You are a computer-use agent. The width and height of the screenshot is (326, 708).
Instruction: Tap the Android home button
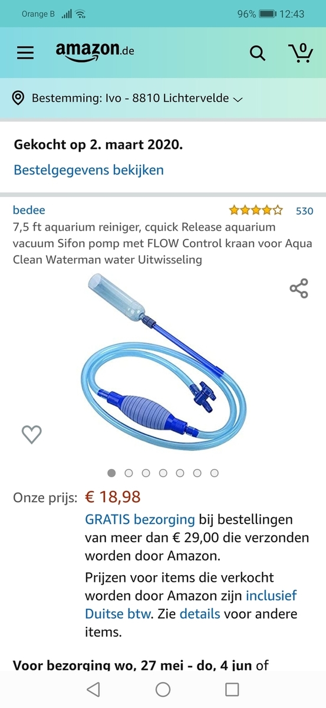point(163,689)
